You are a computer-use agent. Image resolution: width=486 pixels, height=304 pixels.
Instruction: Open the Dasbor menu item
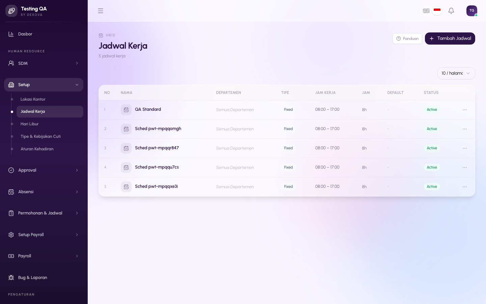coord(44,34)
